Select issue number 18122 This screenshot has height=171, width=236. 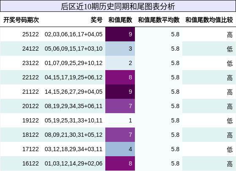tap(30, 135)
